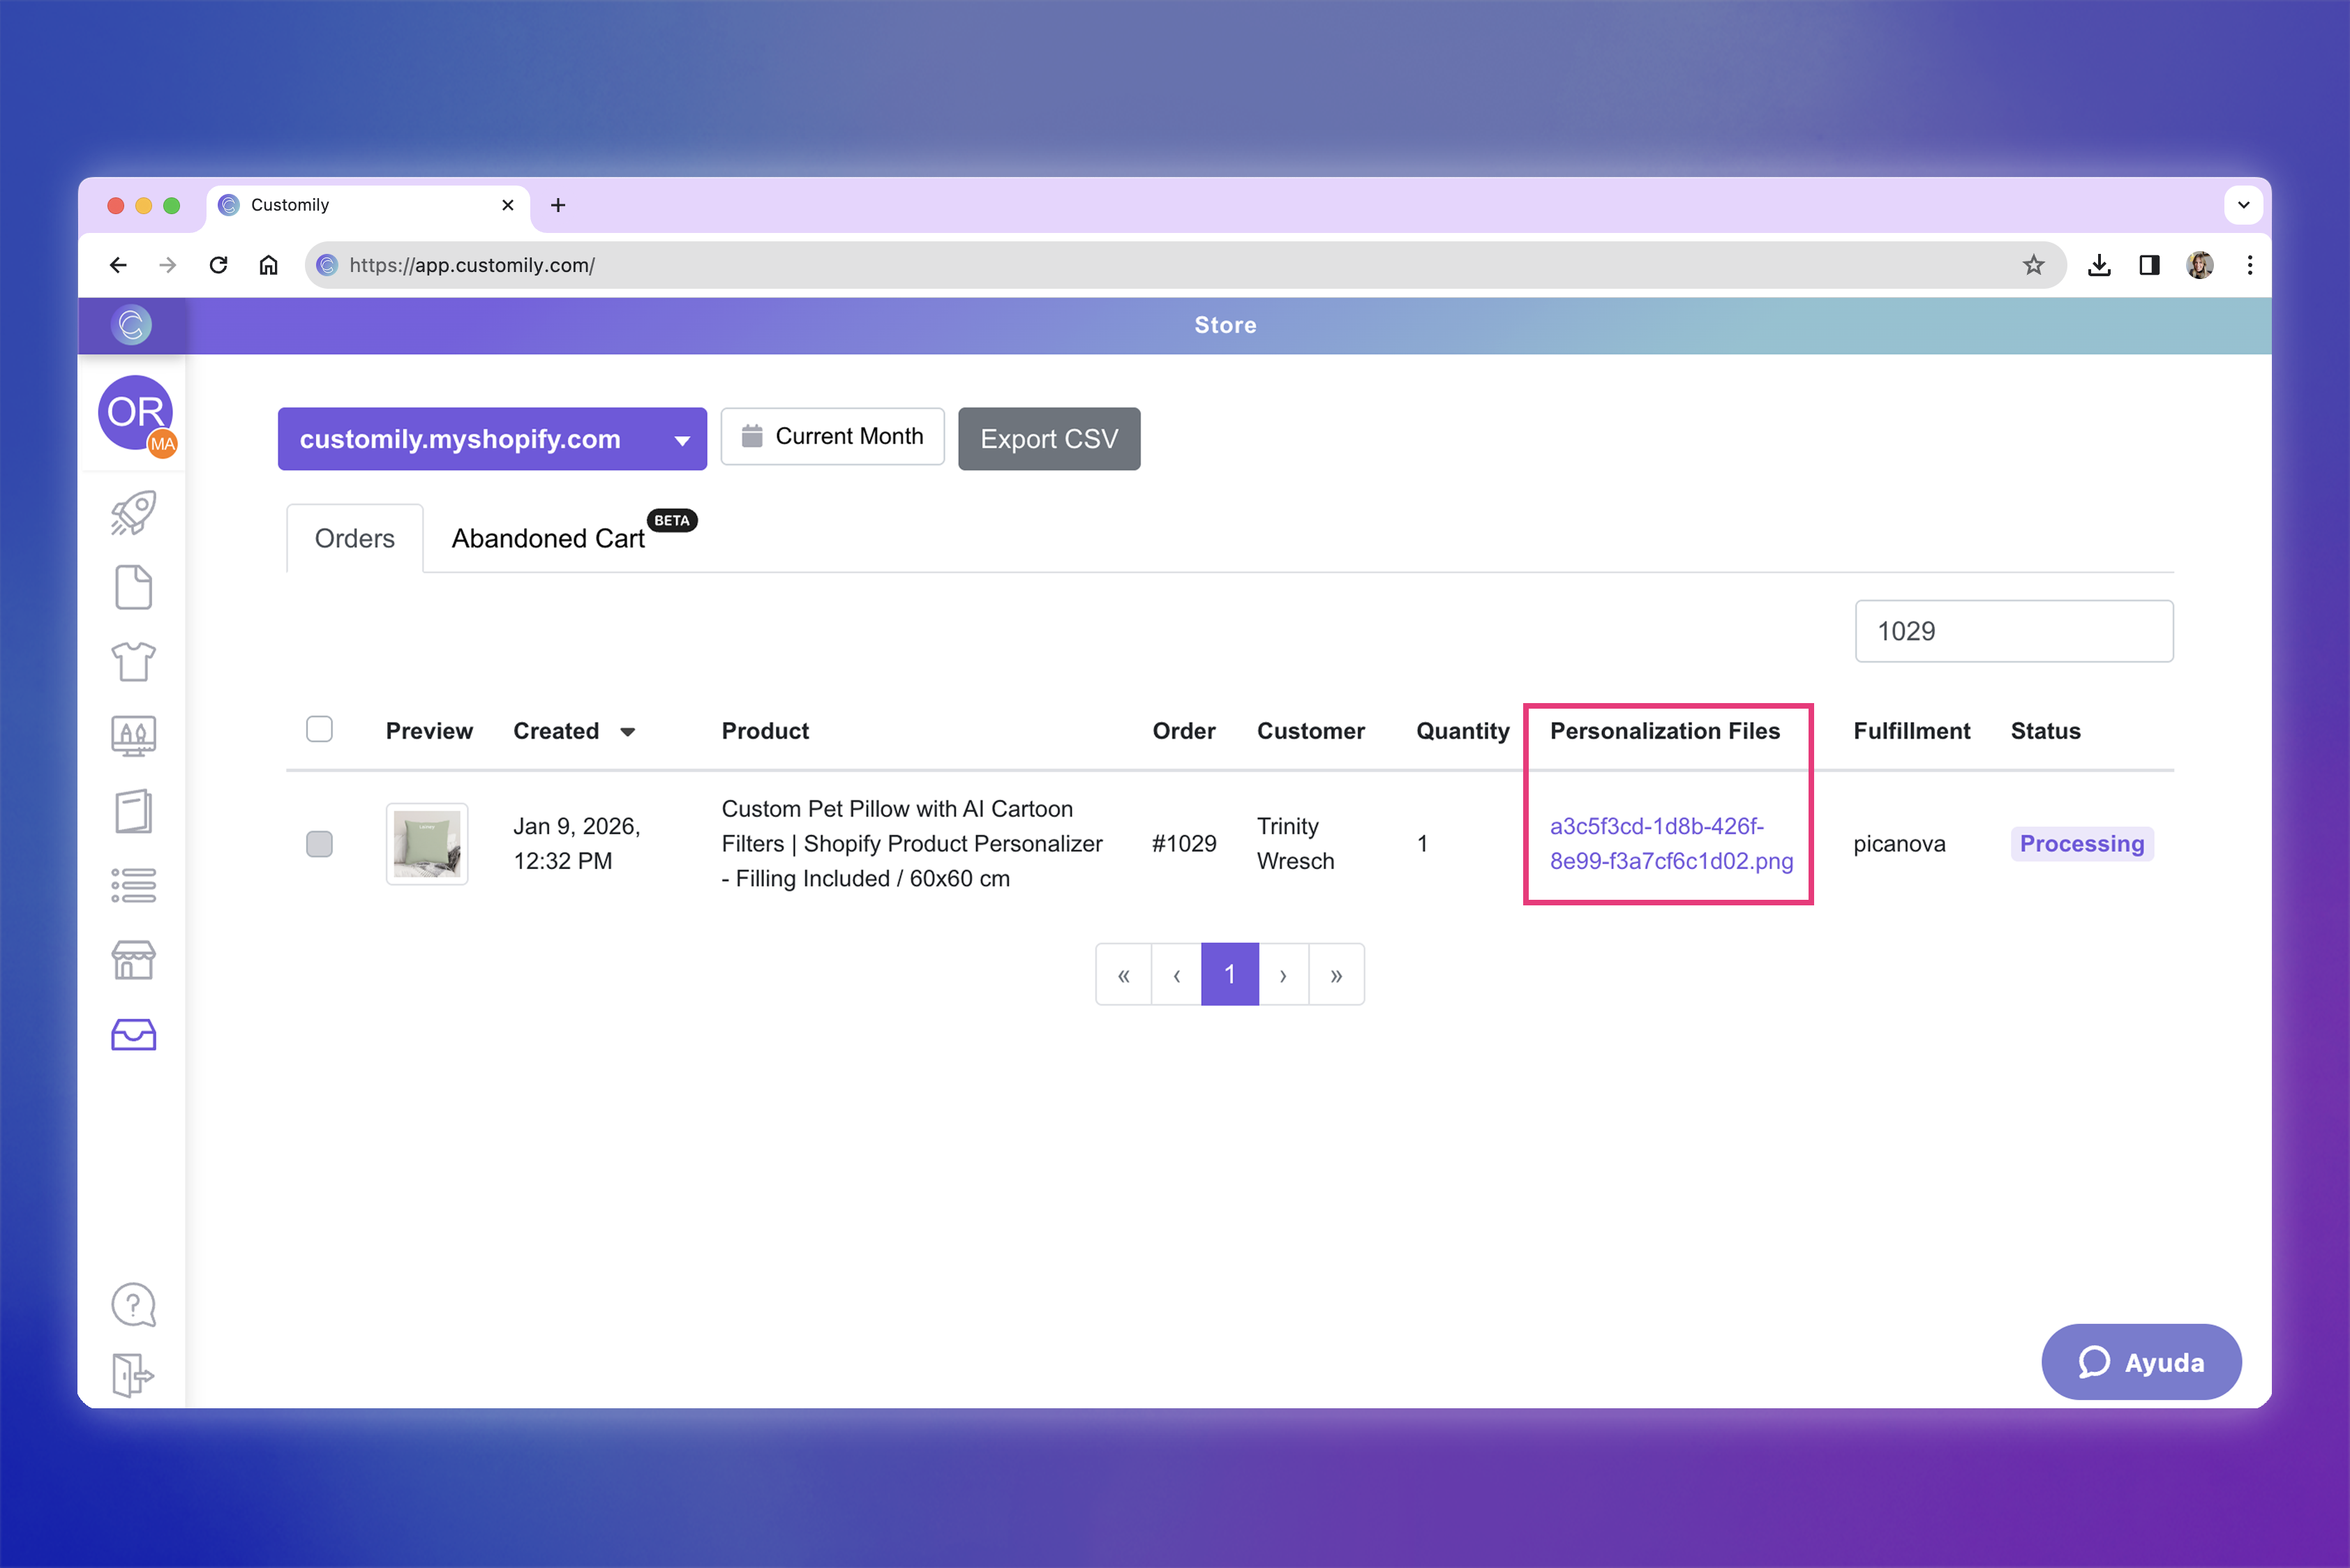Image resolution: width=2350 pixels, height=1568 pixels.
Task: Tick the checkbox for order #1029
Action: point(319,844)
